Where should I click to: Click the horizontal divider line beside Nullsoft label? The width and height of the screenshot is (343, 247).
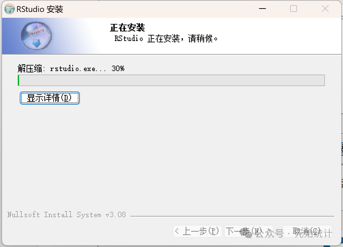point(232,216)
